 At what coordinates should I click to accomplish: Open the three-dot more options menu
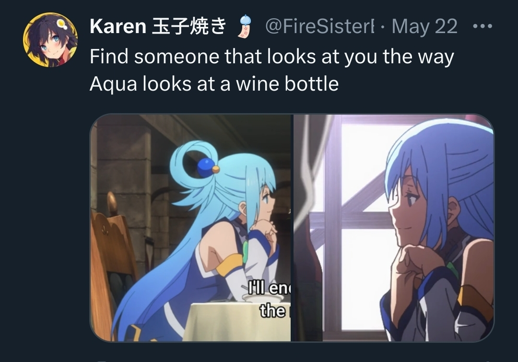tap(483, 26)
